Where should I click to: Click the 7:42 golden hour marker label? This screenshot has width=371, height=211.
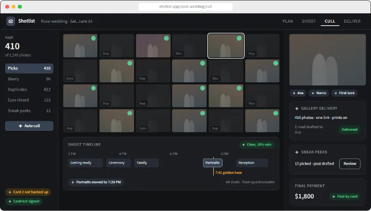[x=229, y=173]
